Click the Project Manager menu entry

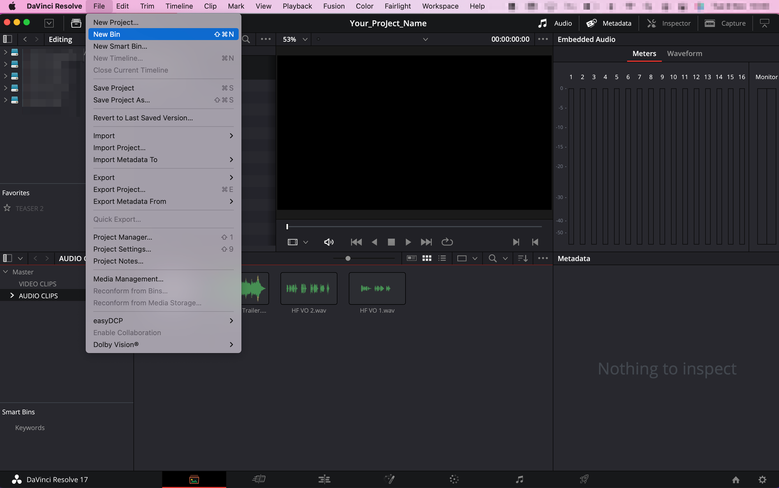pyautogui.click(x=122, y=237)
